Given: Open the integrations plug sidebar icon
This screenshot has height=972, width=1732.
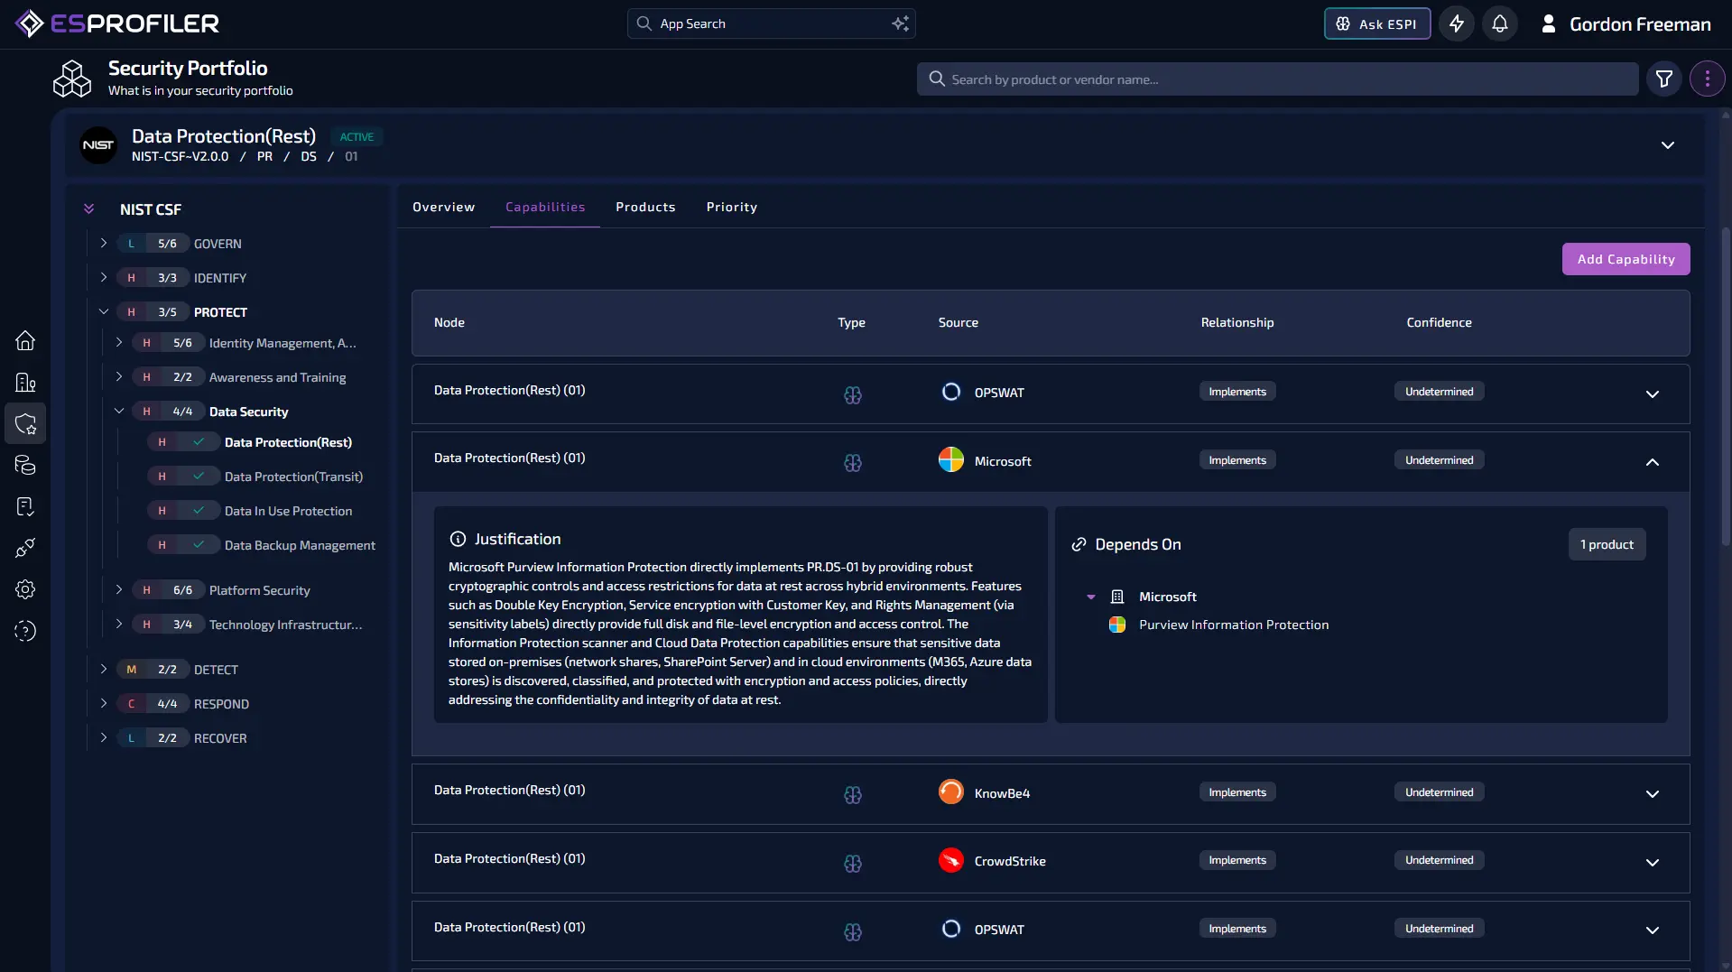Looking at the screenshot, I should point(25,548).
